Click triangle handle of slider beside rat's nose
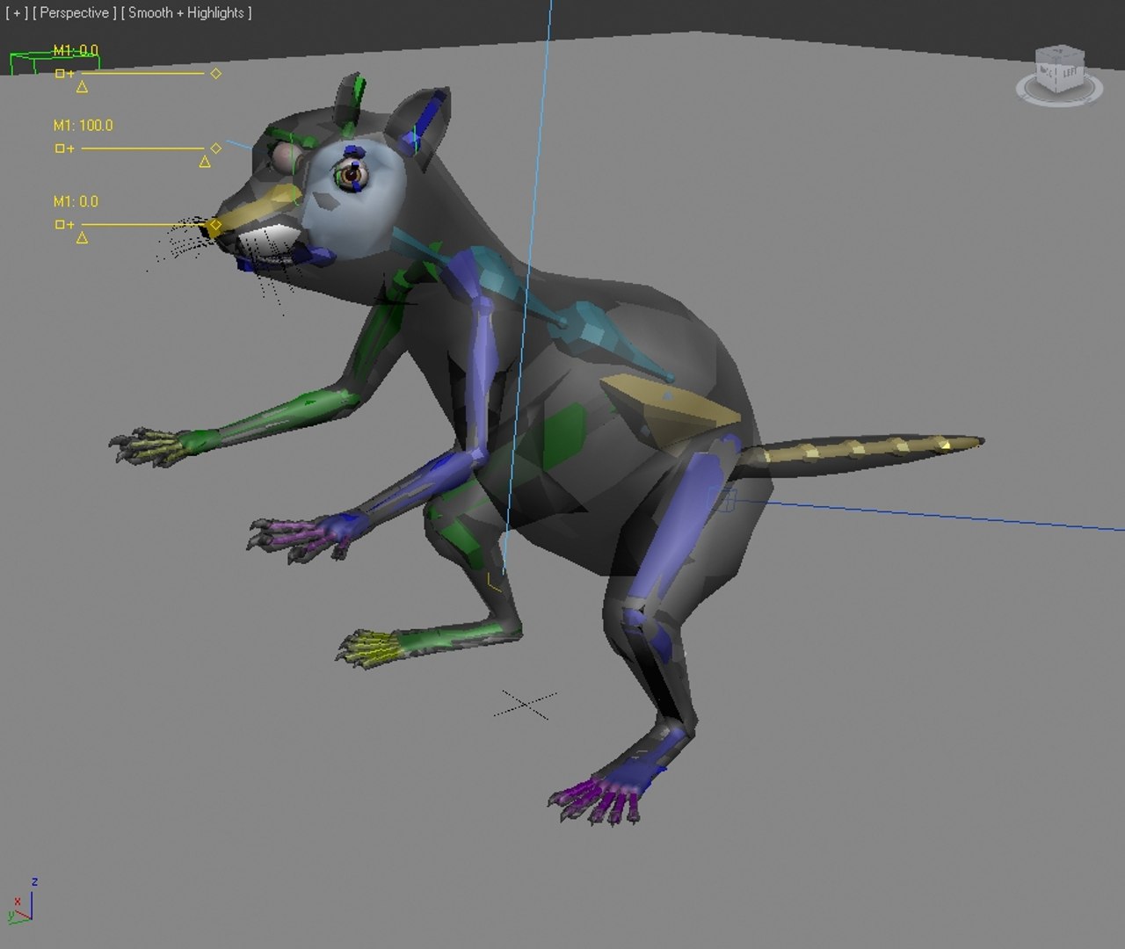Screen dimensions: 1125x949 coord(82,237)
